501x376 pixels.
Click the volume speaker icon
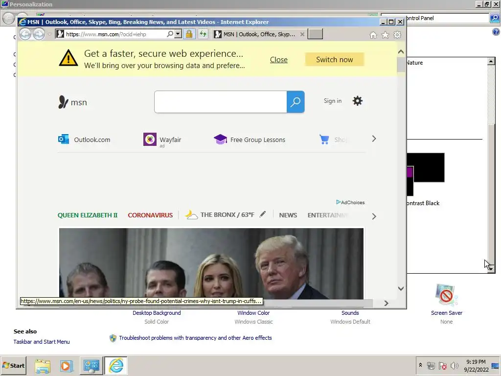[x=454, y=365]
